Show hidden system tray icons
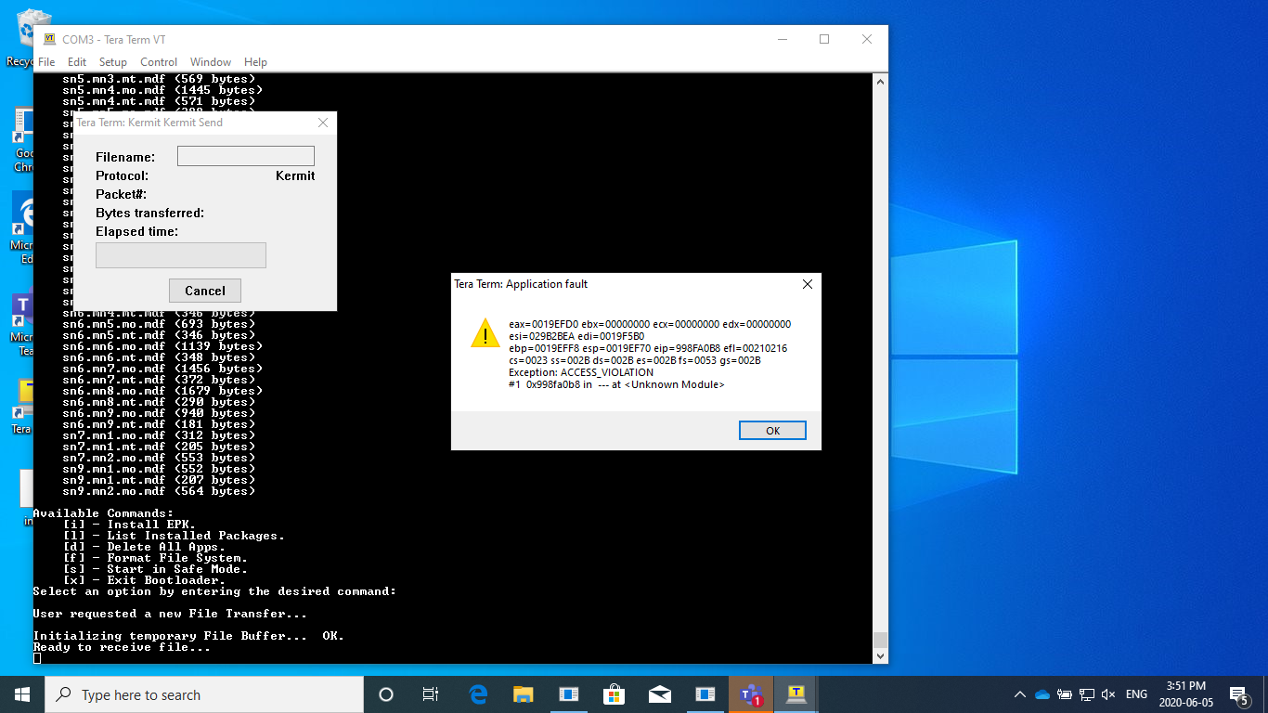The image size is (1268, 713). tap(1020, 694)
